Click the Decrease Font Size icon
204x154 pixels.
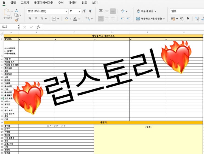click(x=90, y=11)
